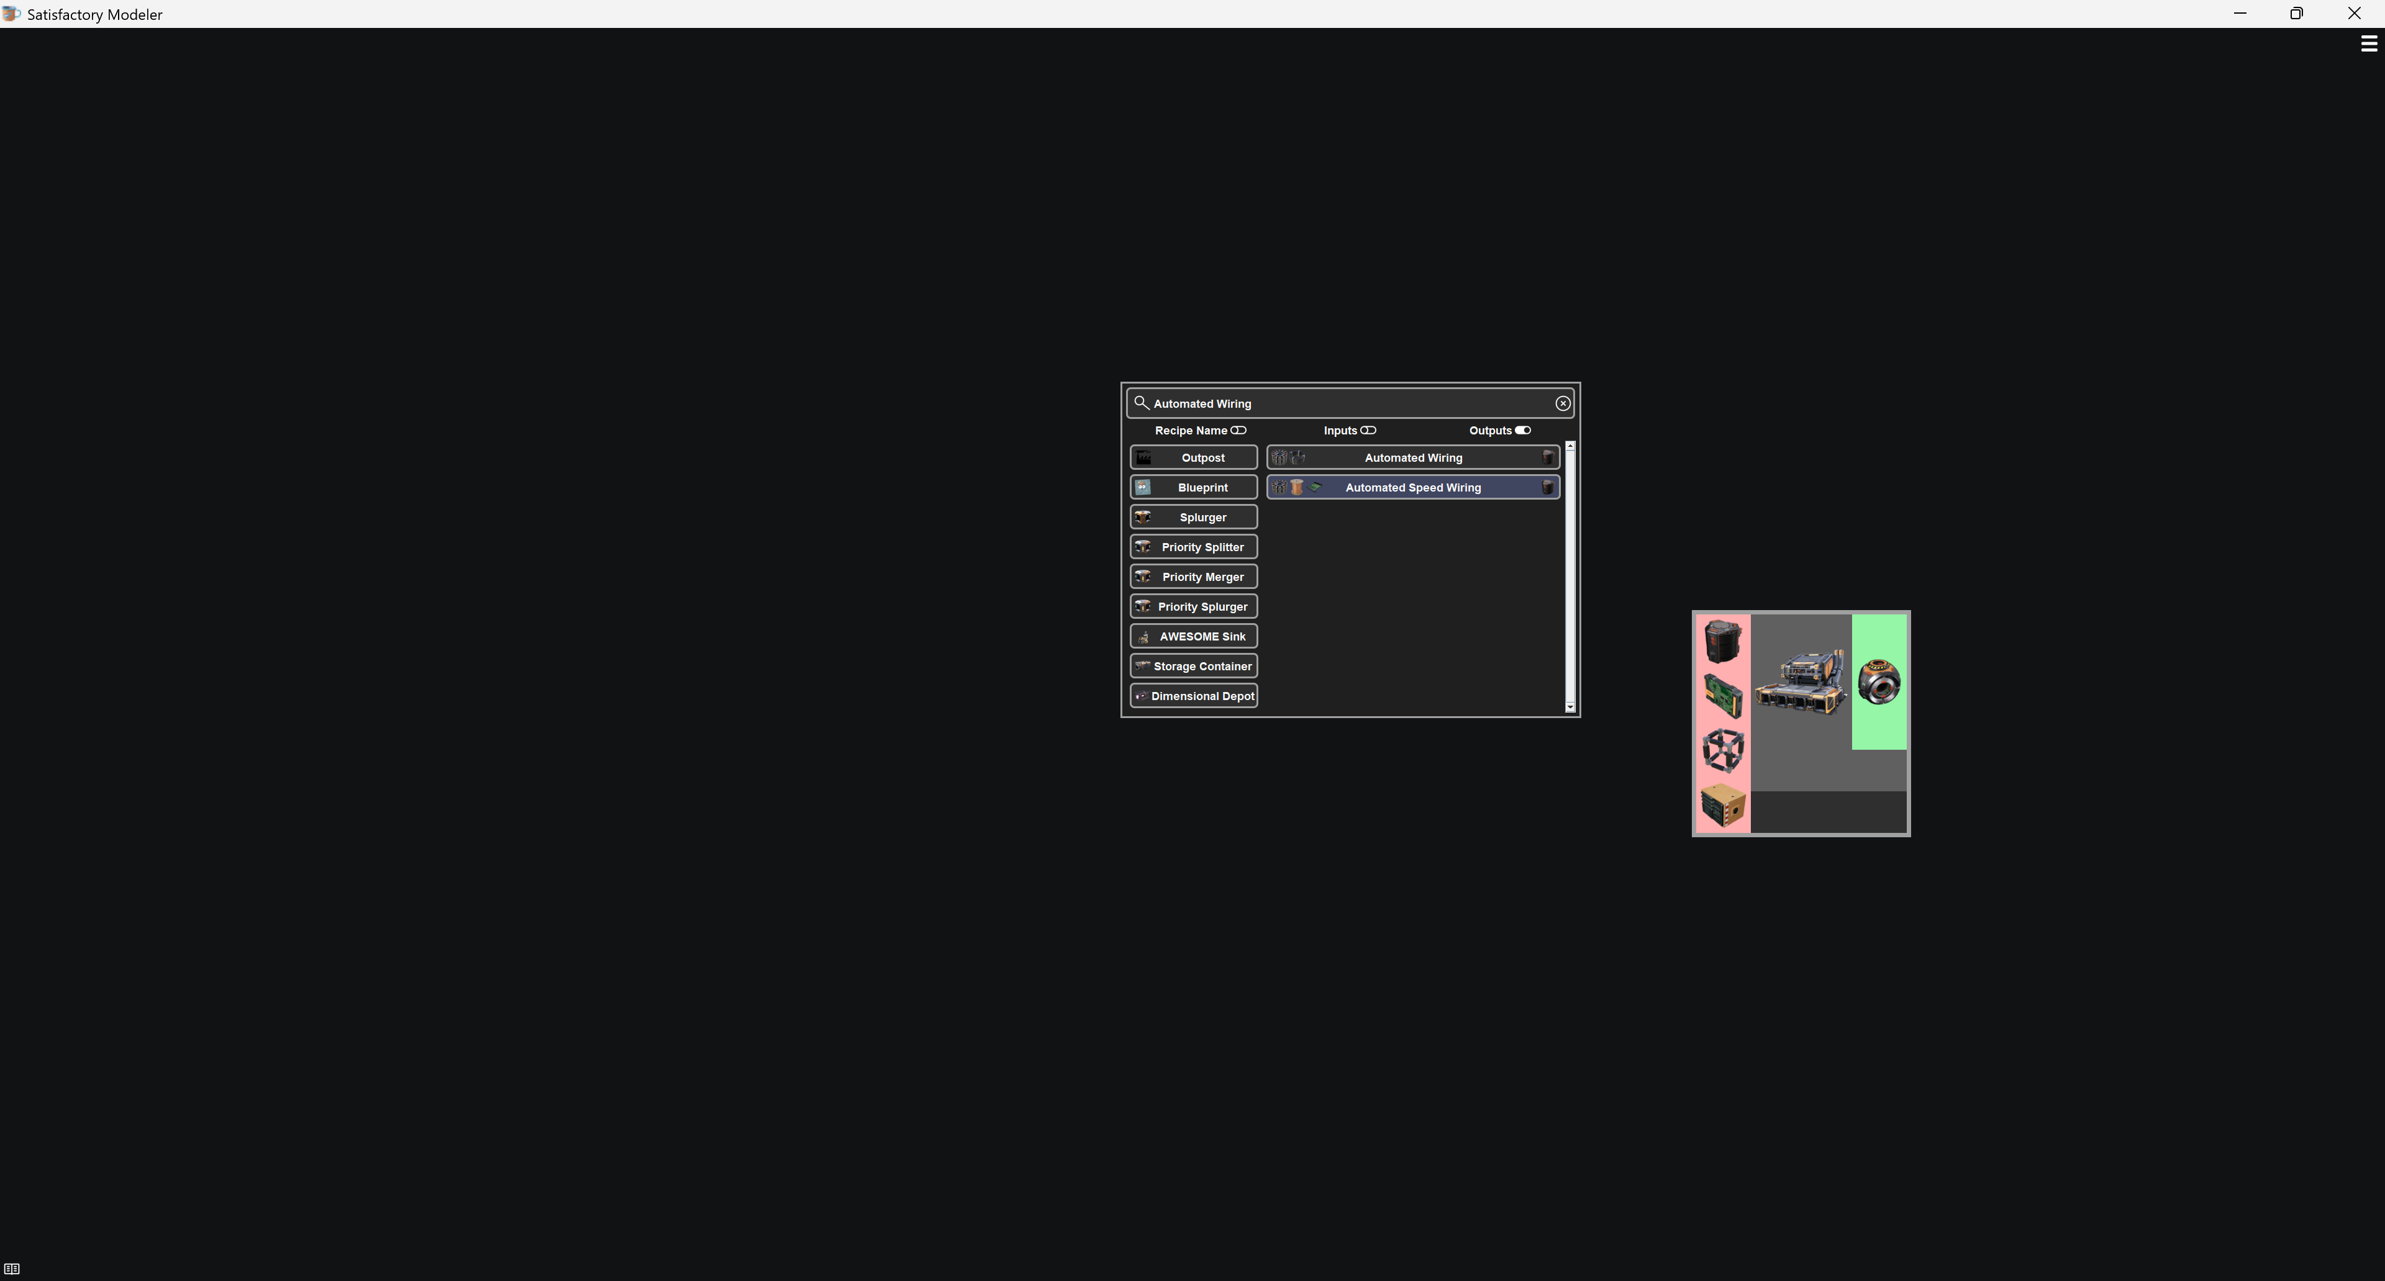
Task: Click the Heavy Modular Frame input icon
Action: (1723, 750)
